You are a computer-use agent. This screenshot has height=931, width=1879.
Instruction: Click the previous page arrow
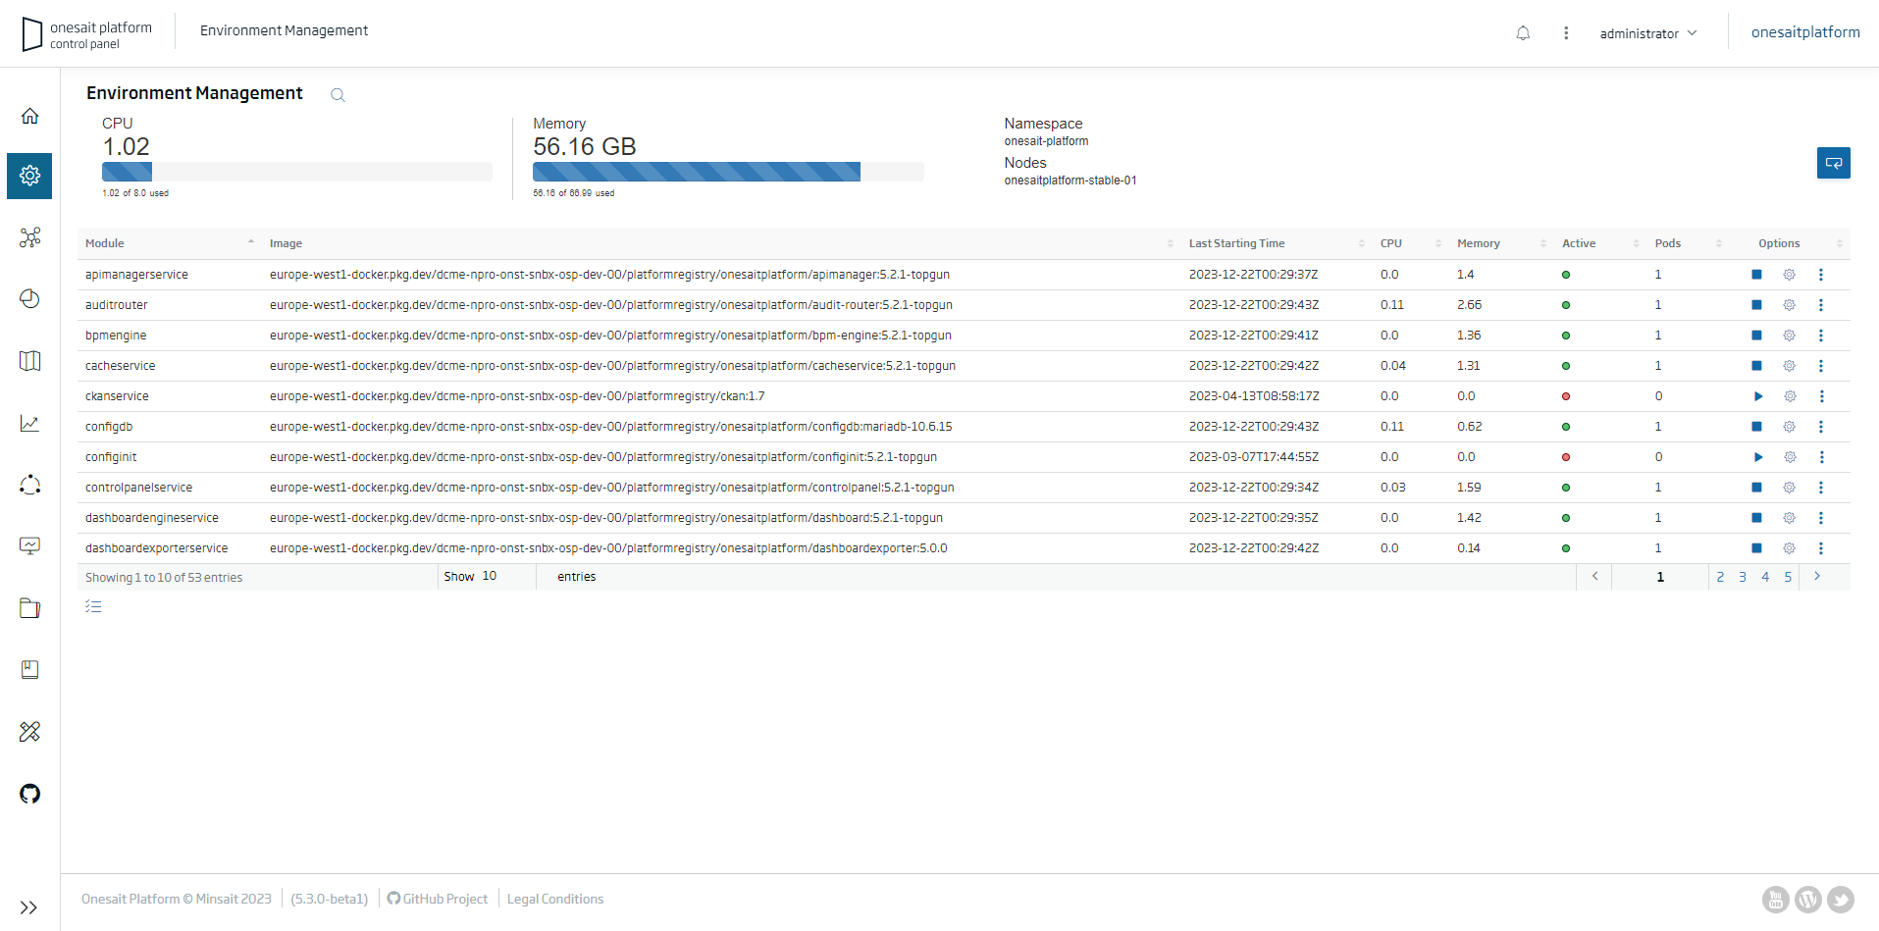point(1594,577)
